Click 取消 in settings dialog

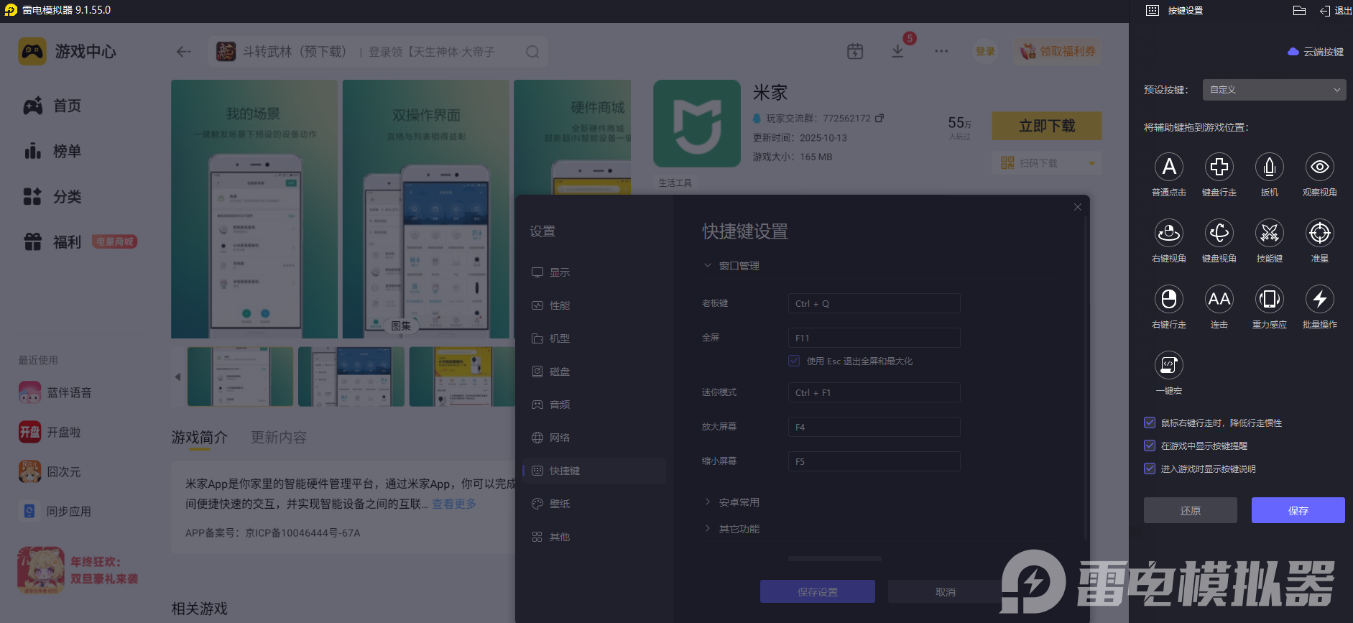[x=946, y=591]
